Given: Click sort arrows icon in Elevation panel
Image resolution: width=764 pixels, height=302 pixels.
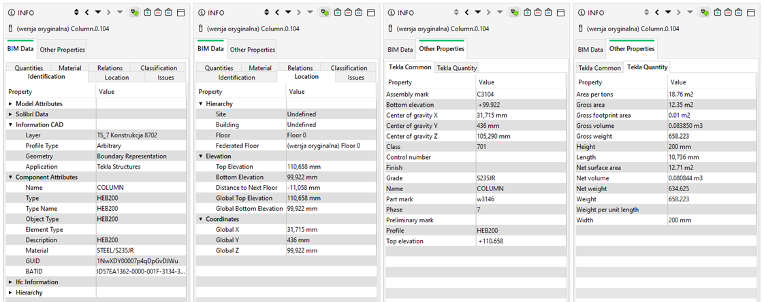Looking at the screenshot, I should pyautogui.click(x=266, y=13).
